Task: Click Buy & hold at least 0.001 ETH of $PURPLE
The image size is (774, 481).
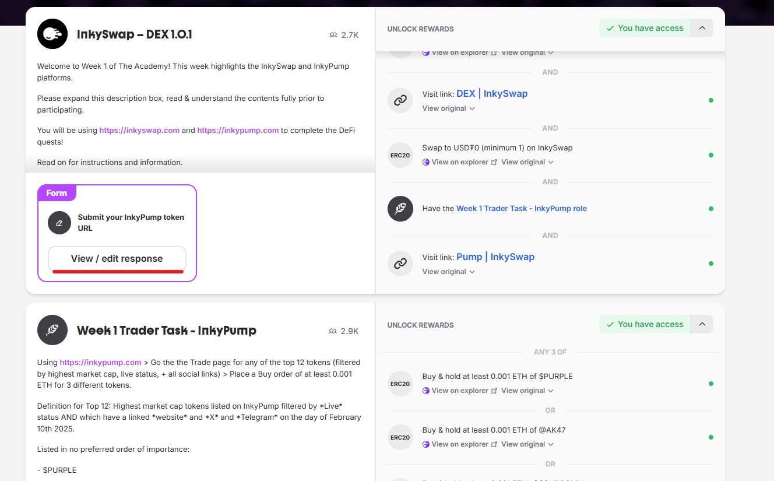Action: pos(497,376)
